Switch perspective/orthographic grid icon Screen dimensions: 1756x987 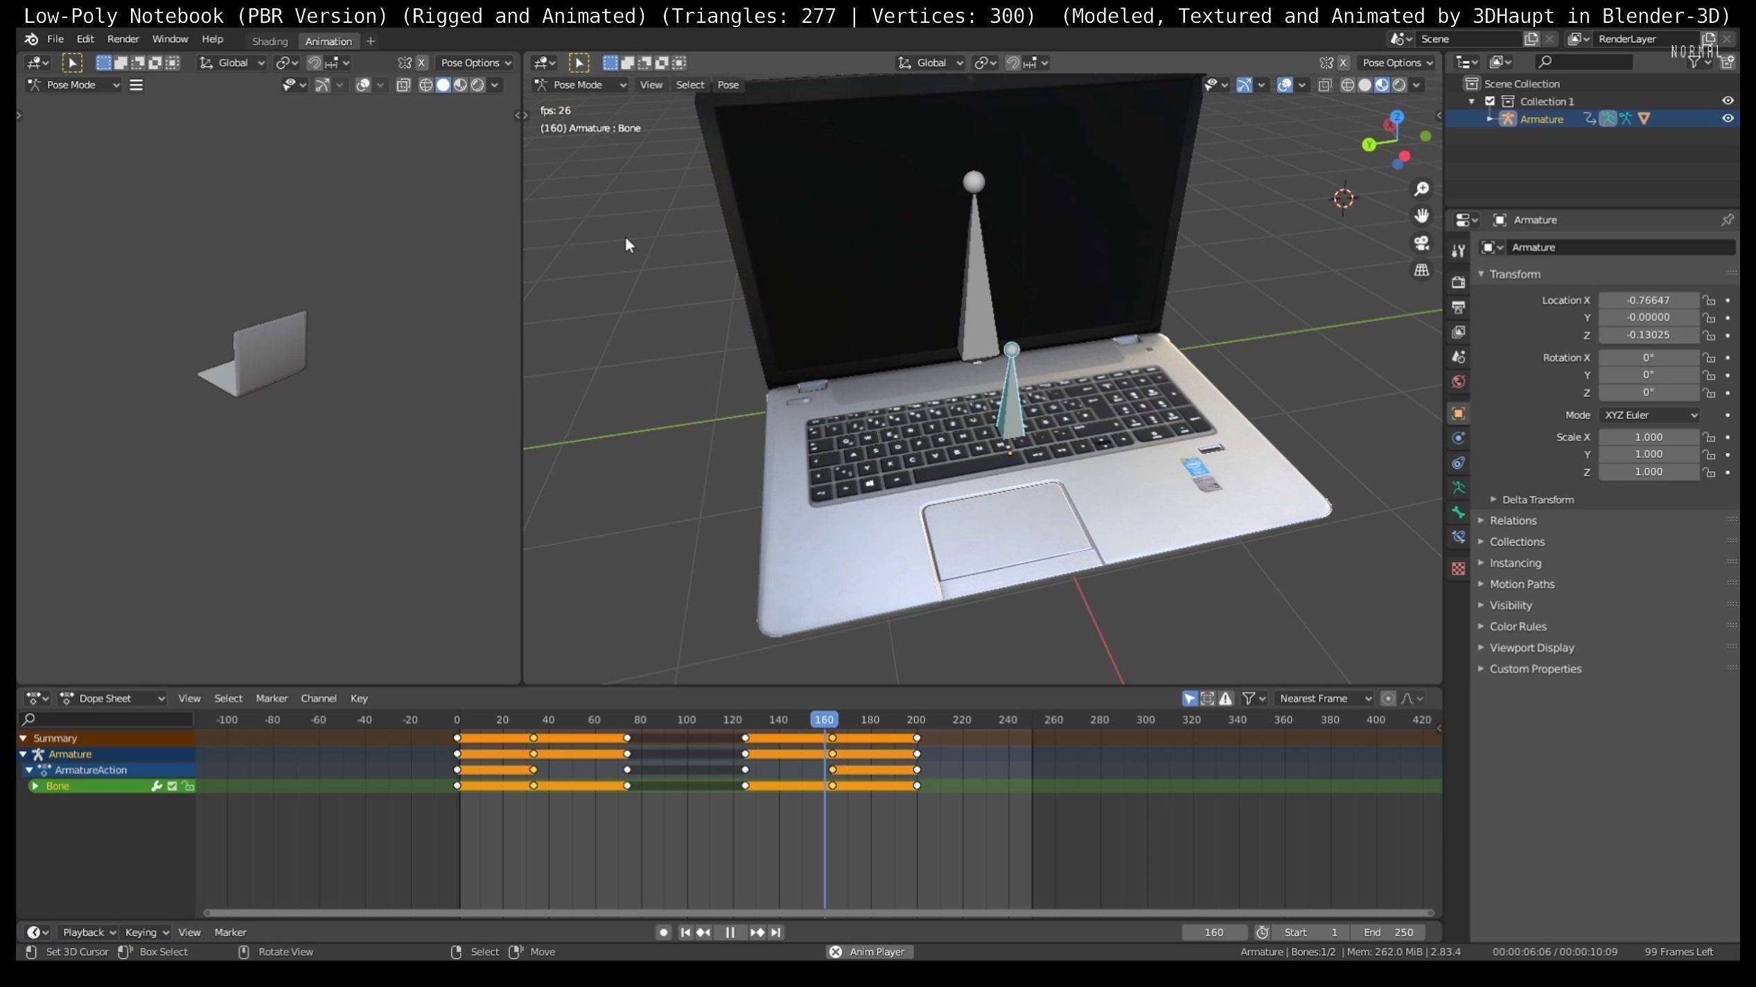[x=1421, y=270]
